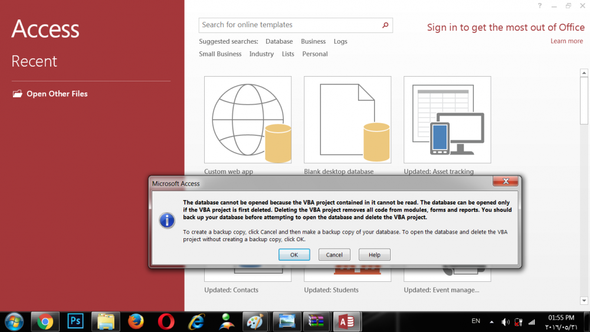Open the Windows Start menu
Screen dimensions: 590x332
pos(14,322)
